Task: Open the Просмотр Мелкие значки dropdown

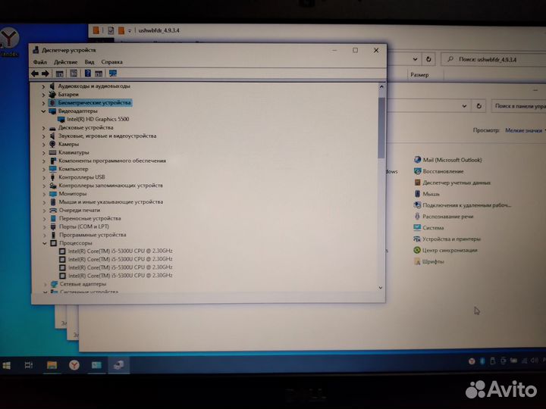Action: pos(525,130)
